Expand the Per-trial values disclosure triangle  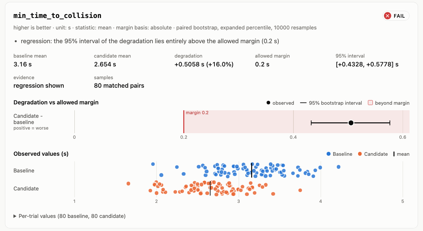(15, 216)
